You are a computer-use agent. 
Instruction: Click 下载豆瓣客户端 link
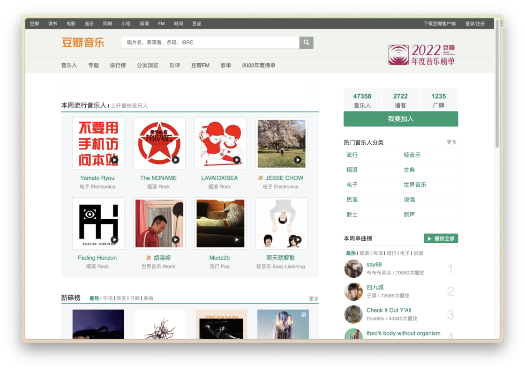point(440,24)
